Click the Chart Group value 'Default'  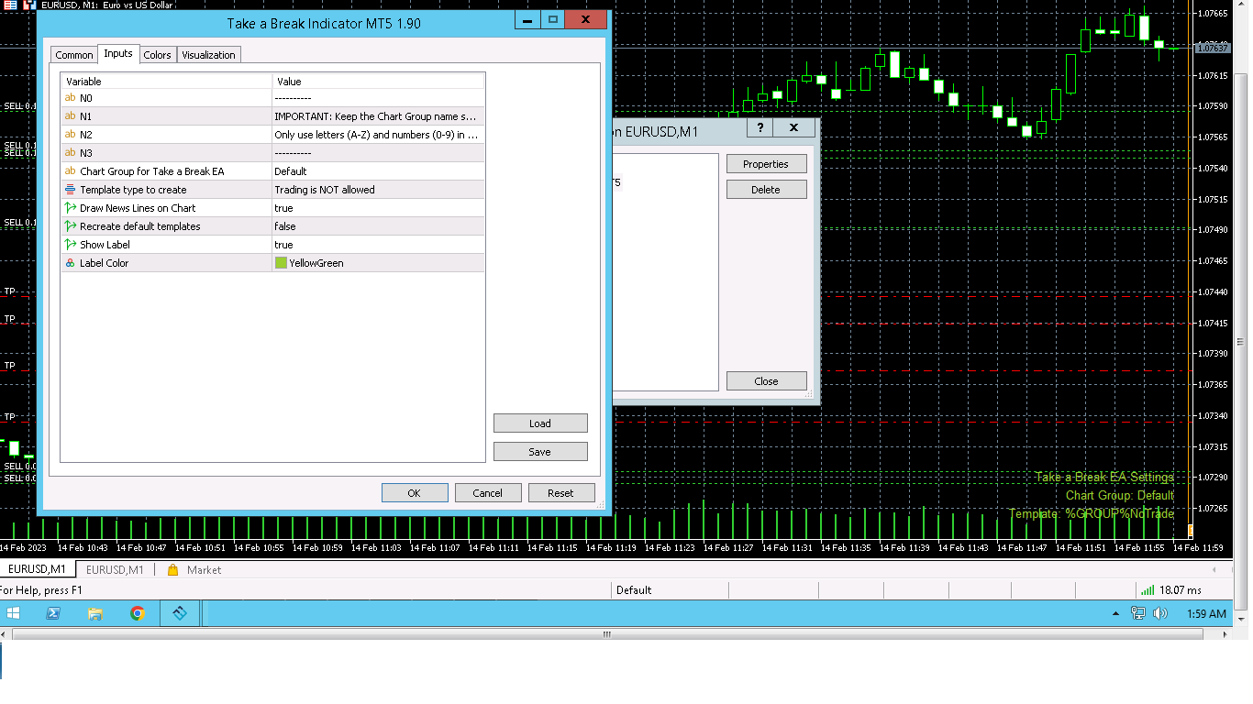pyautogui.click(x=378, y=171)
